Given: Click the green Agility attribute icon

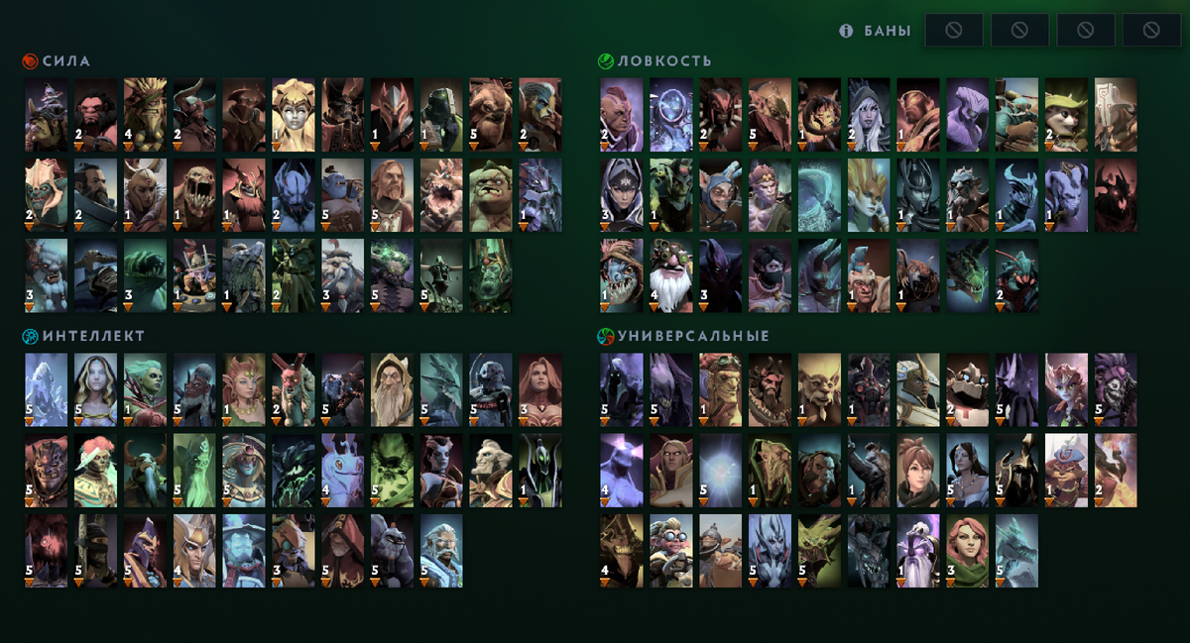Looking at the screenshot, I should tap(606, 60).
